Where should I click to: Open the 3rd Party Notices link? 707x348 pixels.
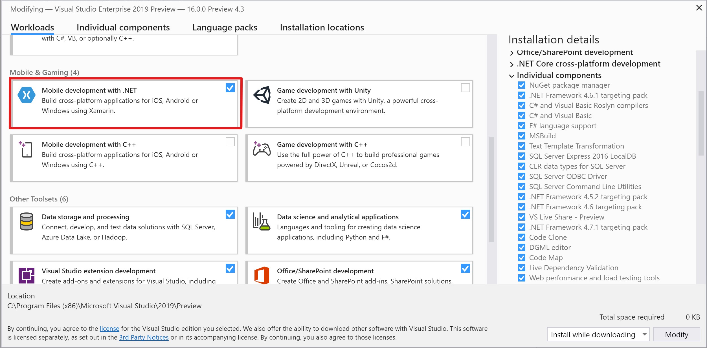tap(144, 337)
